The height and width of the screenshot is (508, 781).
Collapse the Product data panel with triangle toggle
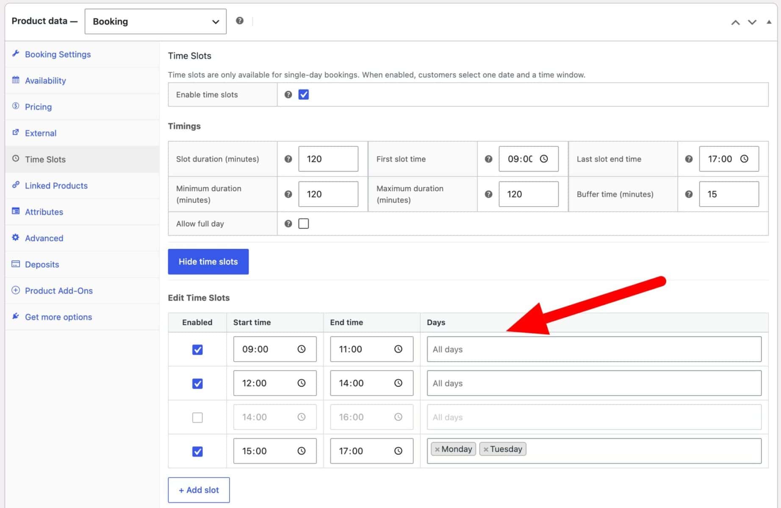click(769, 22)
